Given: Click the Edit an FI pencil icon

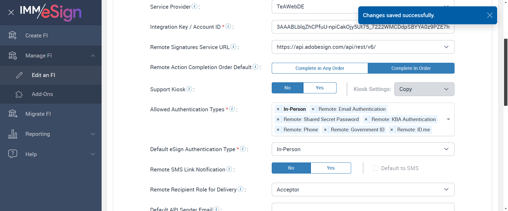Looking at the screenshot, I should 19,75.
